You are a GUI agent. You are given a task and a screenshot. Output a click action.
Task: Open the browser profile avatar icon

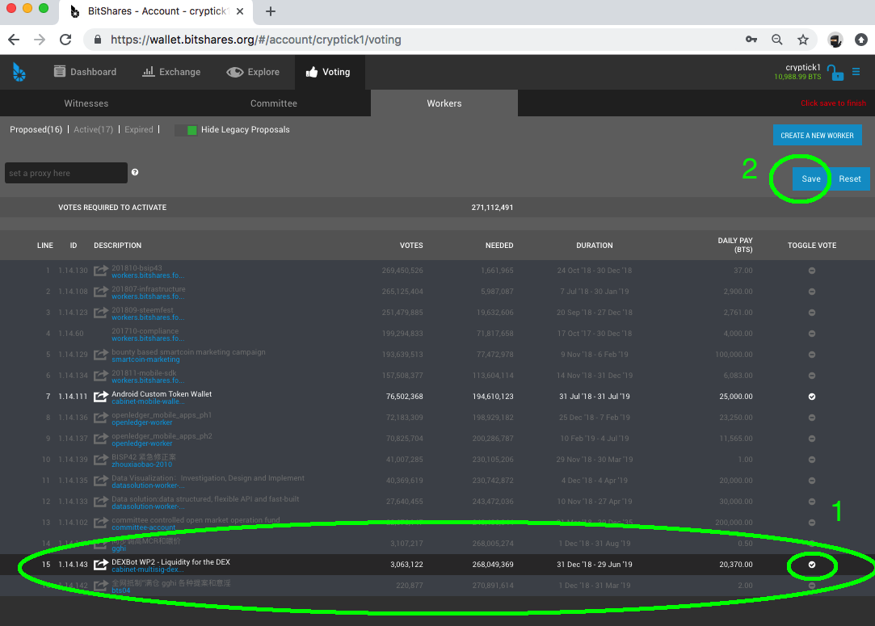835,40
